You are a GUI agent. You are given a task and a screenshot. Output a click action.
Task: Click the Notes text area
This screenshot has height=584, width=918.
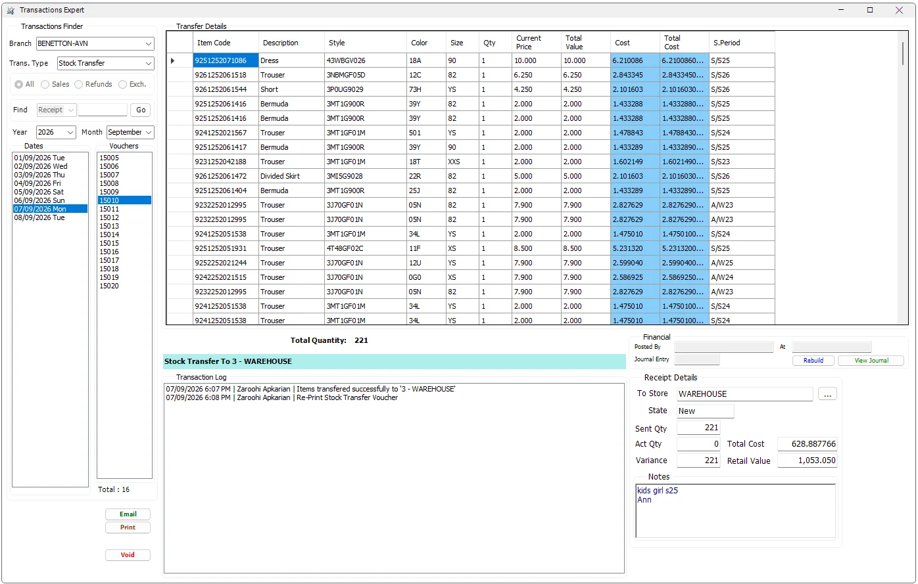736,511
